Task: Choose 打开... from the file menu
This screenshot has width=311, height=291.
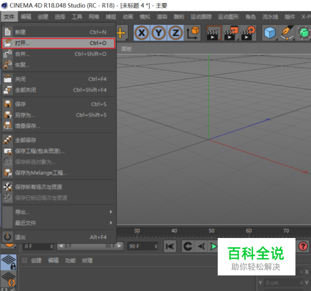Action: click(x=58, y=43)
